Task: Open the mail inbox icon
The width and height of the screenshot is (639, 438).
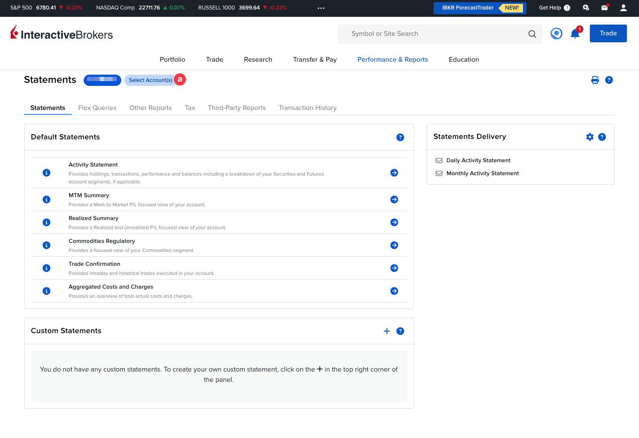Action: 604,8
